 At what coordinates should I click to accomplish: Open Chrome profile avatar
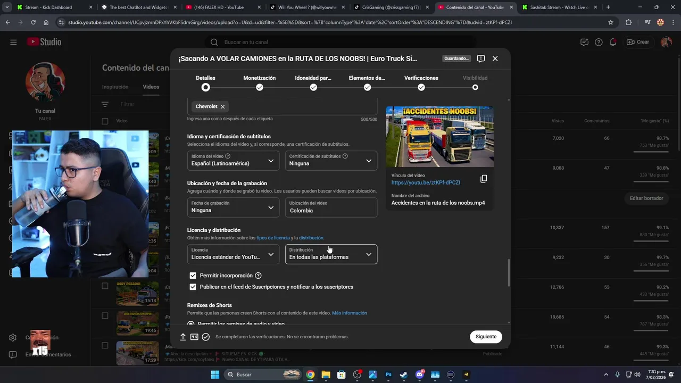pos(660,22)
